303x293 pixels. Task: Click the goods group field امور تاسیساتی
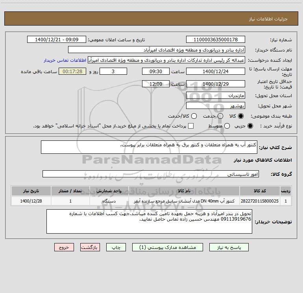(x=151, y=174)
